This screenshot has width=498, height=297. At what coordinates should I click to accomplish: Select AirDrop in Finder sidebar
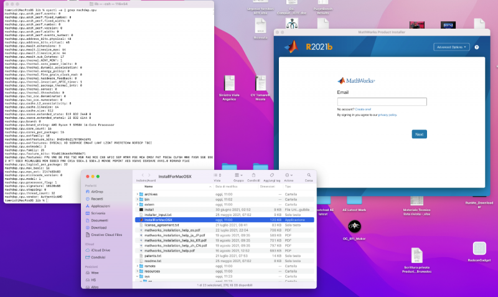[97, 192]
